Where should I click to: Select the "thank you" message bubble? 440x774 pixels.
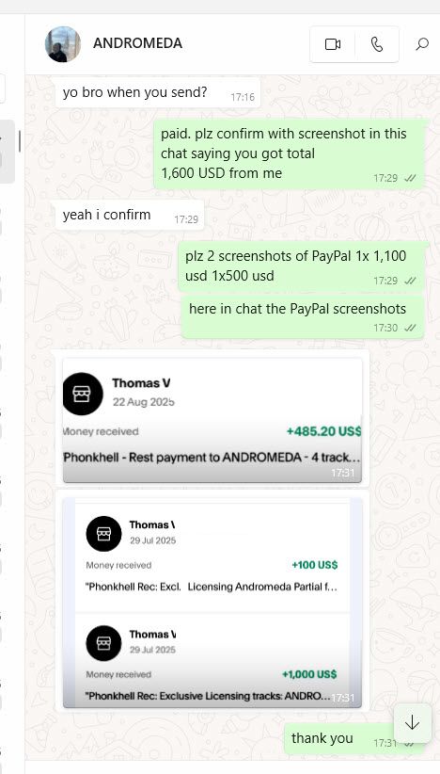[354, 739]
